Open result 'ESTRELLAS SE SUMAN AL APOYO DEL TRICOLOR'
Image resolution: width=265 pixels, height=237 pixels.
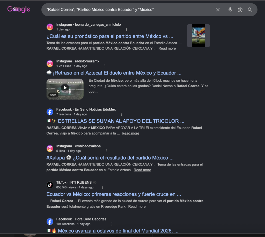point(115,121)
